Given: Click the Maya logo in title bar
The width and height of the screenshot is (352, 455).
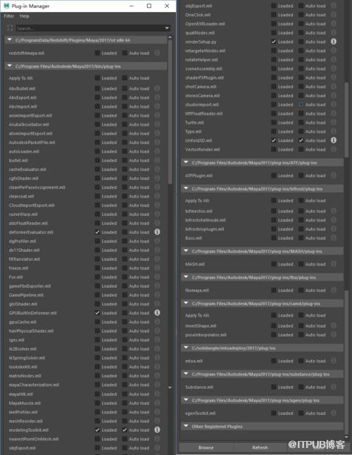Looking at the screenshot, I should click(6, 6).
